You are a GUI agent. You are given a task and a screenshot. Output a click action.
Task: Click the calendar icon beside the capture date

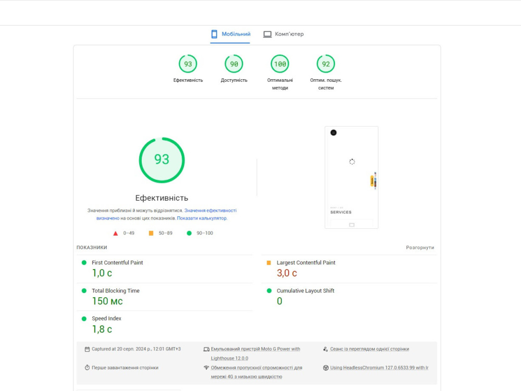point(87,349)
